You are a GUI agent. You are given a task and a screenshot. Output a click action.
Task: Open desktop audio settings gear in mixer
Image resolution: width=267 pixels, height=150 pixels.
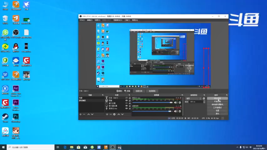coord(180,111)
